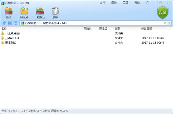The height and width of the screenshot is (114, 173).
Task: Click the V chevron in path bar
Action: (165, 23)
